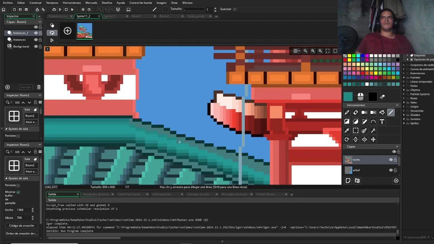This screenshot has height=244, width=434.
Task: Open the Herramientas menu
Action: [x=72, y=3]
